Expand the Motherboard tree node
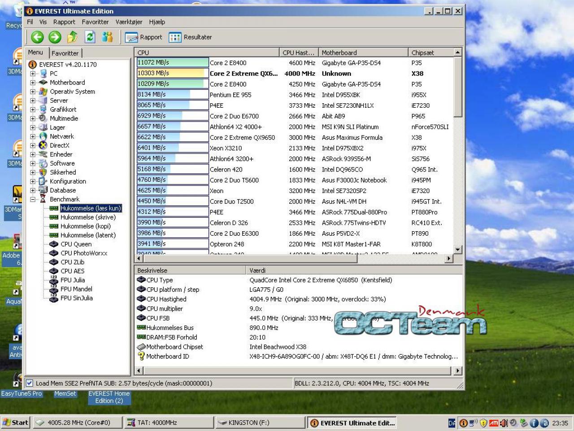The image size is (574, 431). [33, 83]
